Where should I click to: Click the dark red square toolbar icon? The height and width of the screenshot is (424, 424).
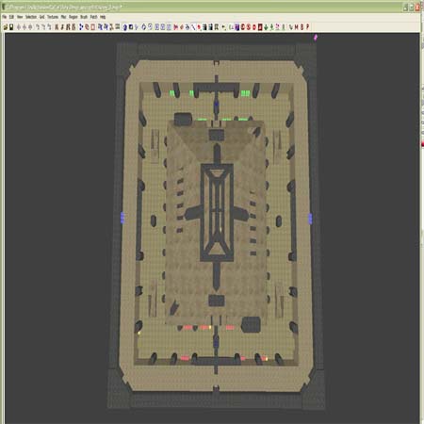click(x=260, y=27)
